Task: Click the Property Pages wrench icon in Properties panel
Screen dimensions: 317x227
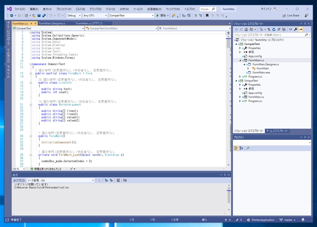Action: (248, 148)
